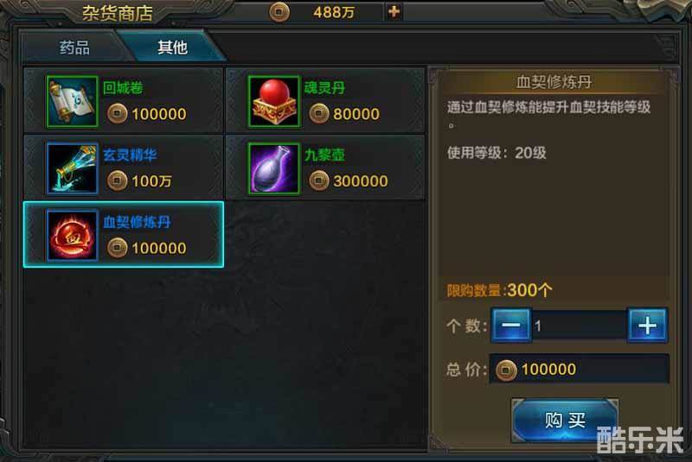Select the 玄灵精华 potion icon
The height and width of the screenshot is (462, 692).
click(x=72, y=168)
